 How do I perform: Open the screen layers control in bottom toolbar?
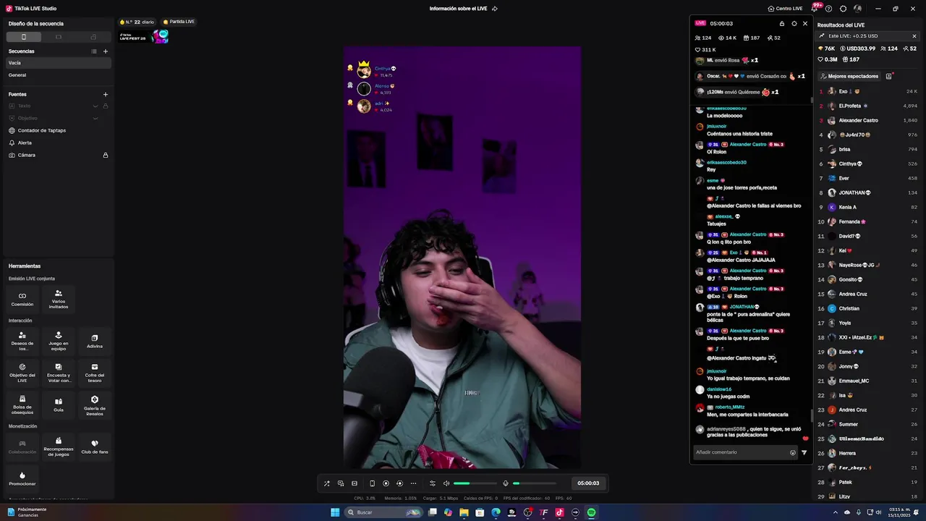pos(341,483)
